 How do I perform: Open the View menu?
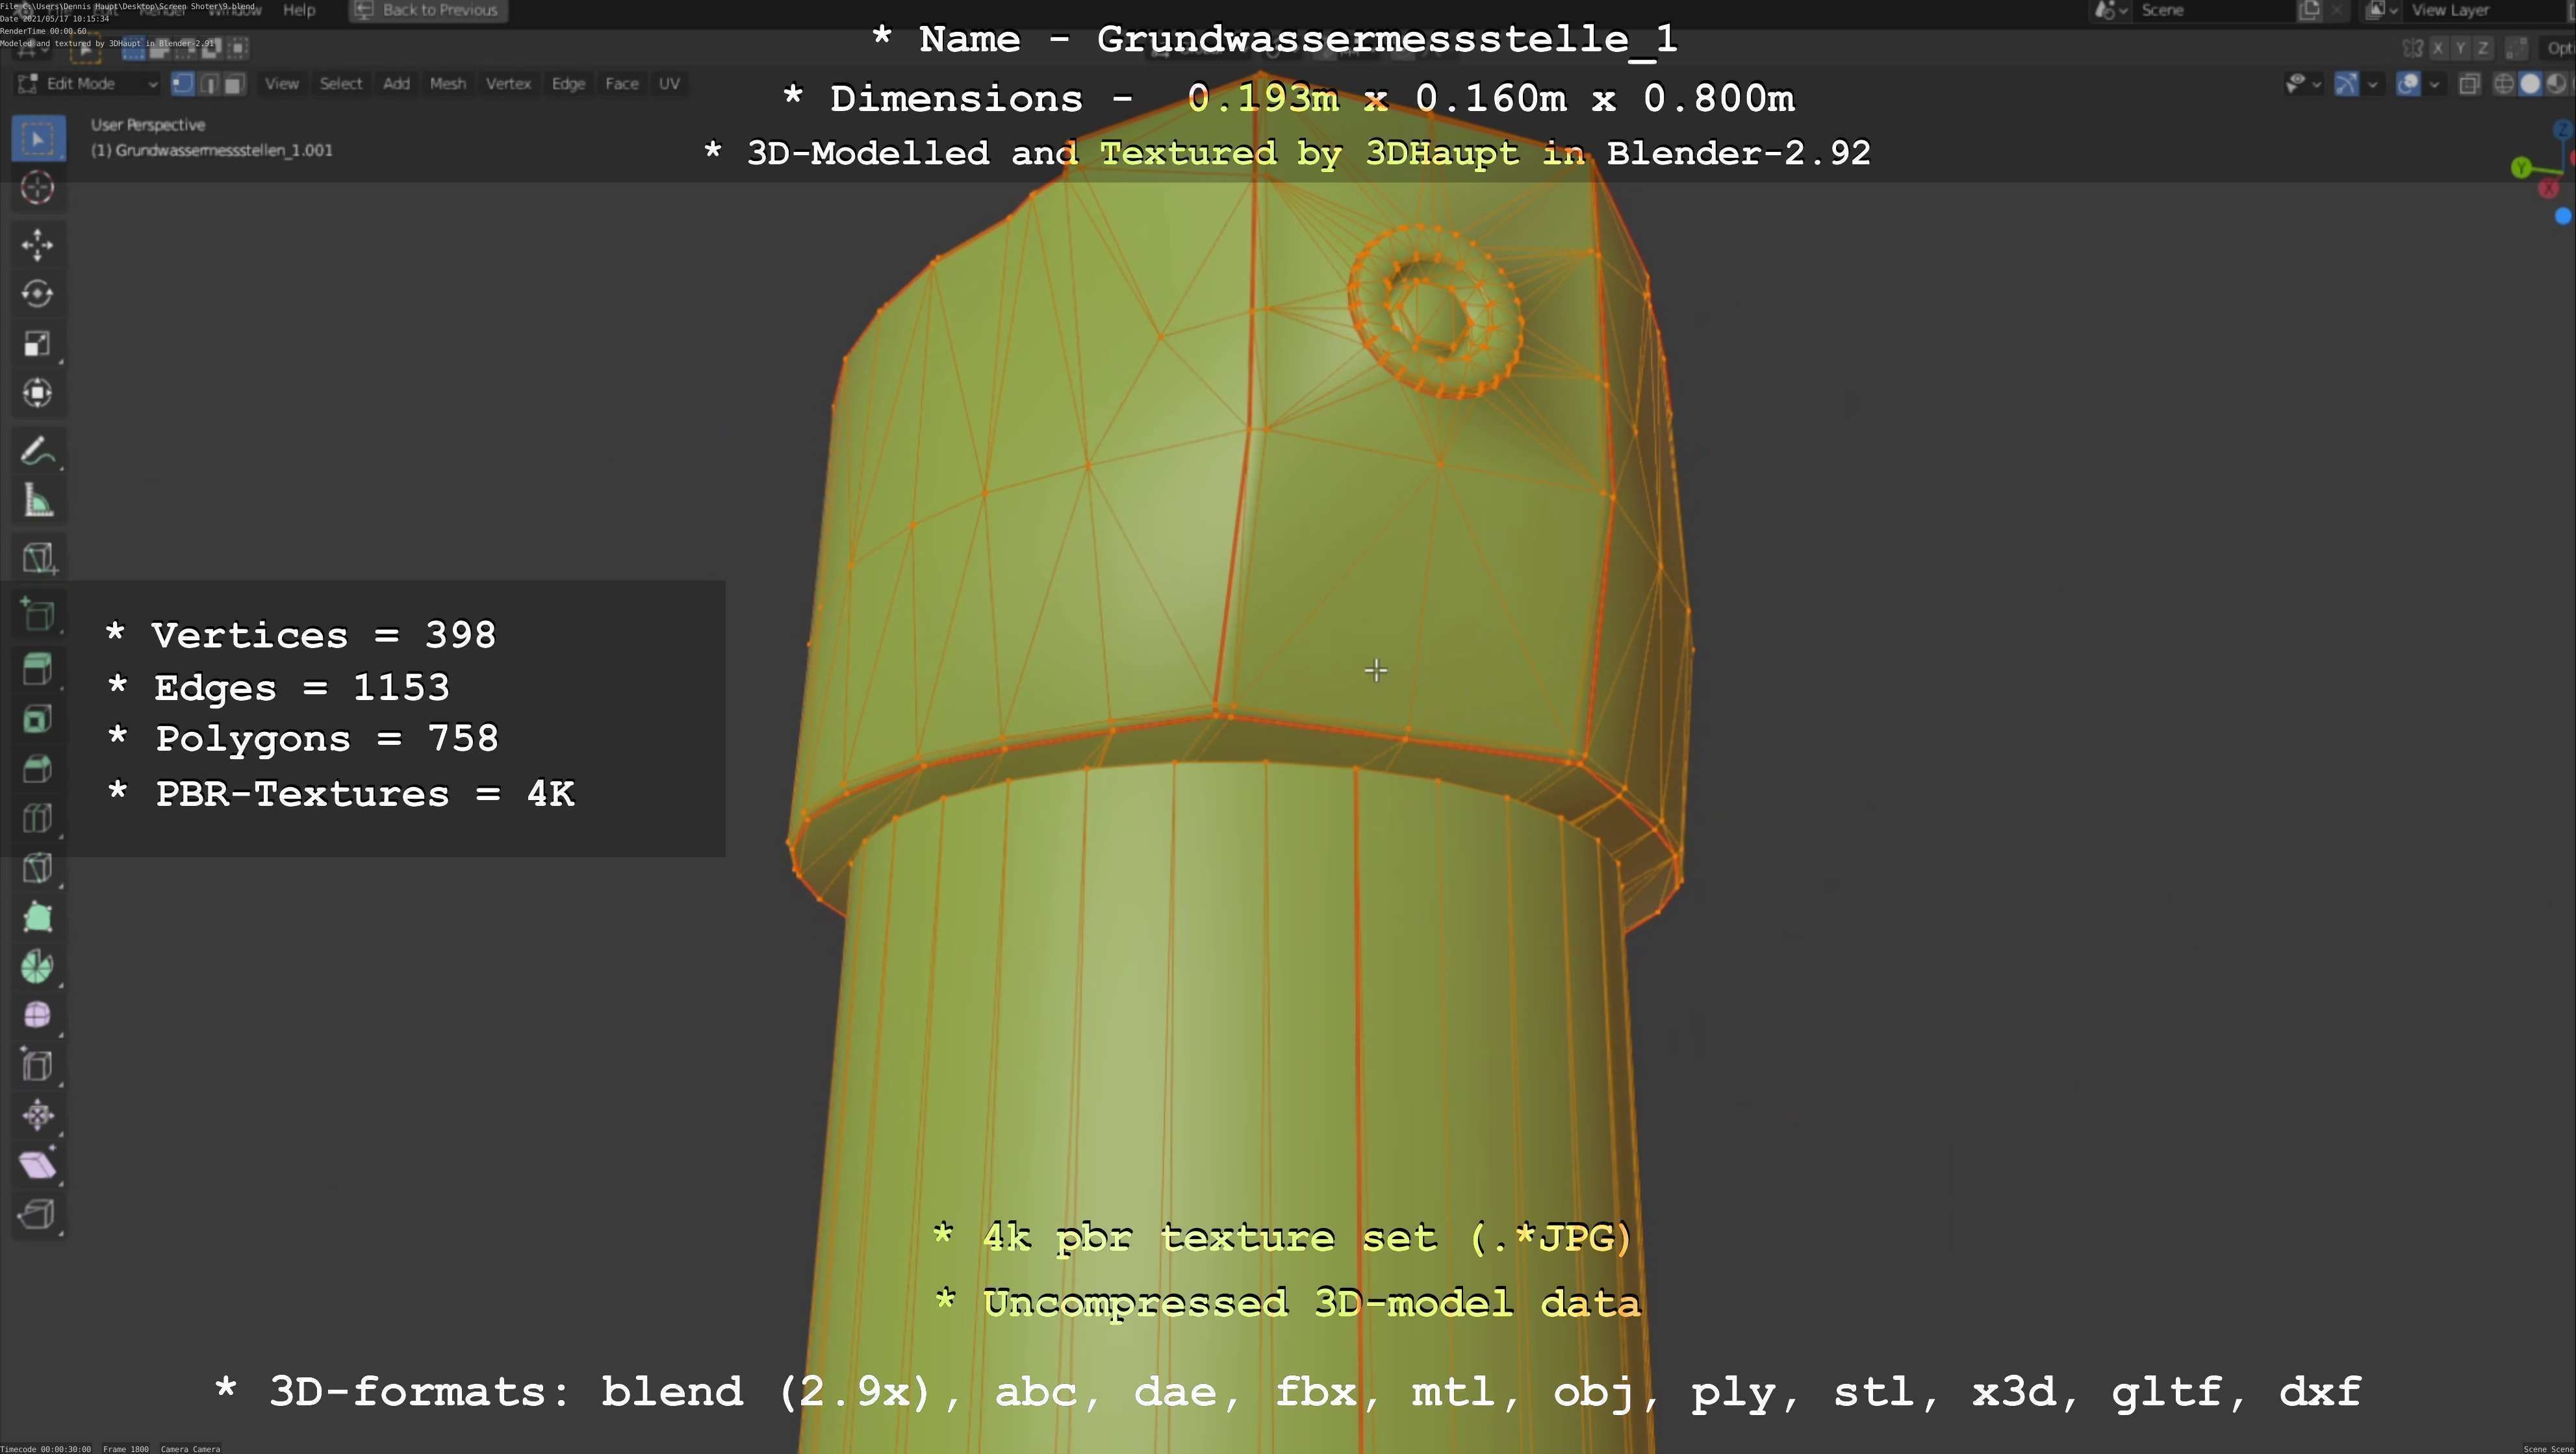282,84
